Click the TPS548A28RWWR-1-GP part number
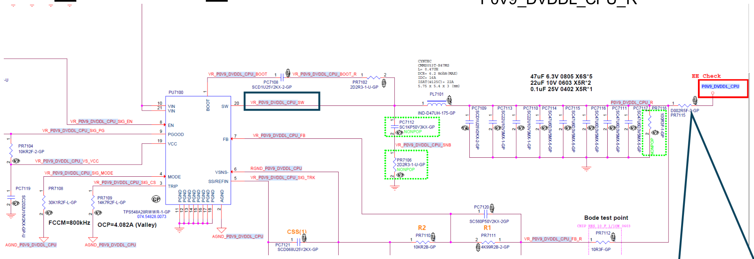Viewport: 754px width, 259px height. click(x=146, y=212)
